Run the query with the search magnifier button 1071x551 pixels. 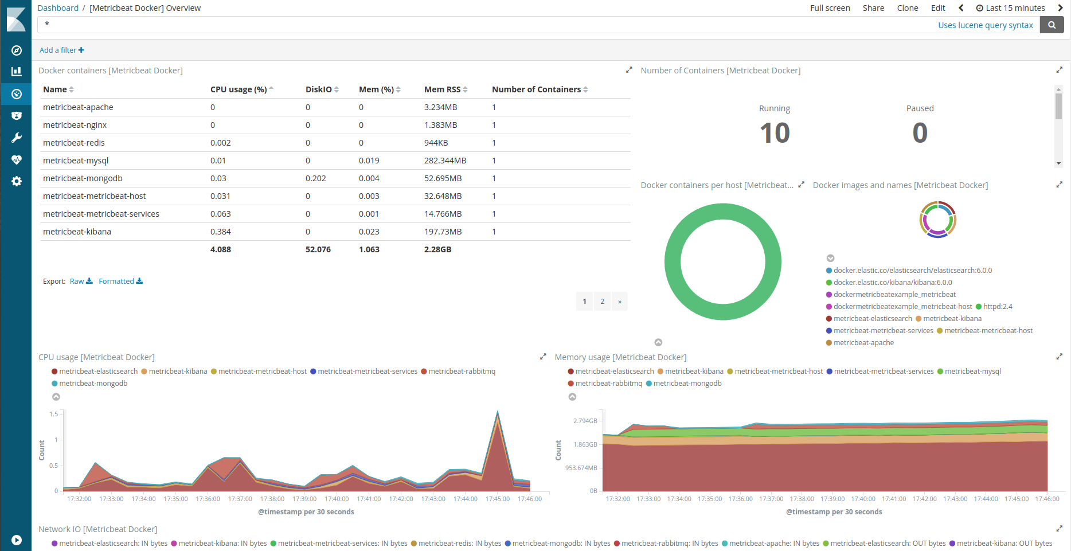[1052, 25]
